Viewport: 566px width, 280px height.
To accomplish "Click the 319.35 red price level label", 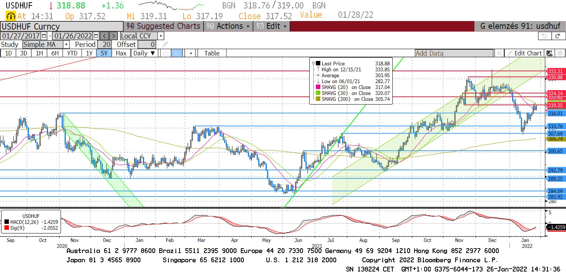I will (555, 105).
